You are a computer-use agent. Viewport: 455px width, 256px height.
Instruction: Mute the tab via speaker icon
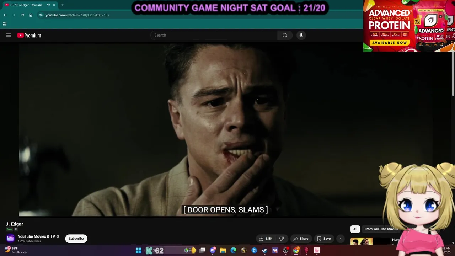coord(48,5)
